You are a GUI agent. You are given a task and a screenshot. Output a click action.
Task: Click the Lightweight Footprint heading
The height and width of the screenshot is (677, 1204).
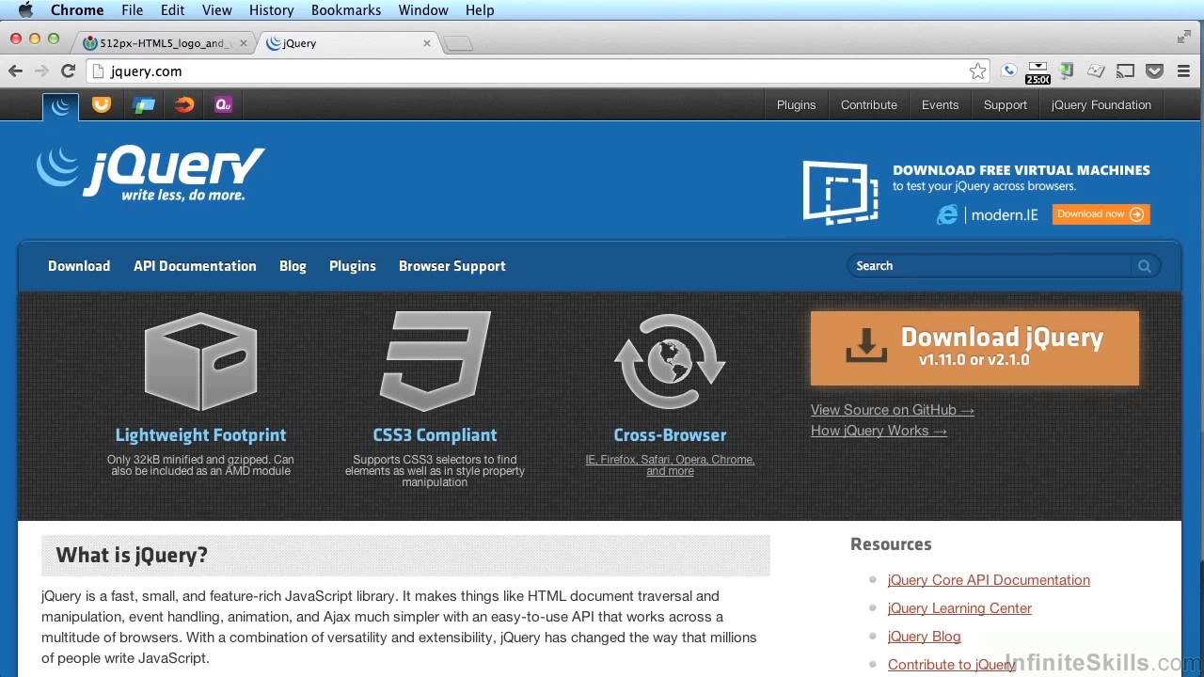(x=200, y=435)
